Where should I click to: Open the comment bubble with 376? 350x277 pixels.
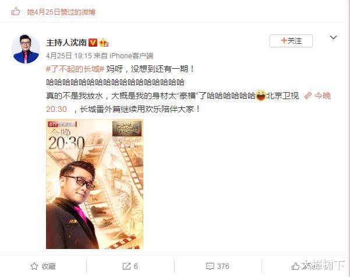218,266
